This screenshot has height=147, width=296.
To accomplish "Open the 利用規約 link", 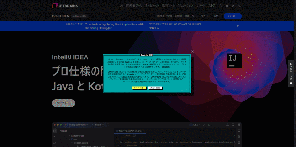I will tap(132, 77).
